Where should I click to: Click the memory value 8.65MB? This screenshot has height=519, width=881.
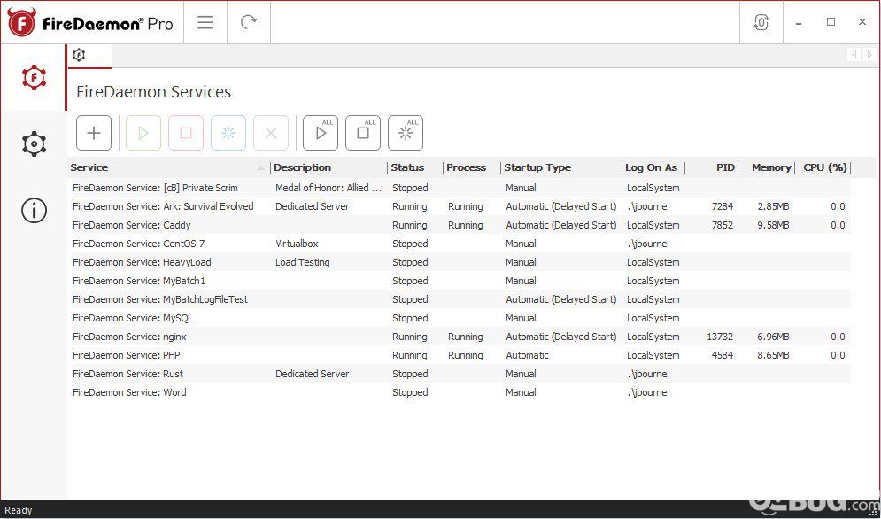pyautogui.click(x=773, y=355)
